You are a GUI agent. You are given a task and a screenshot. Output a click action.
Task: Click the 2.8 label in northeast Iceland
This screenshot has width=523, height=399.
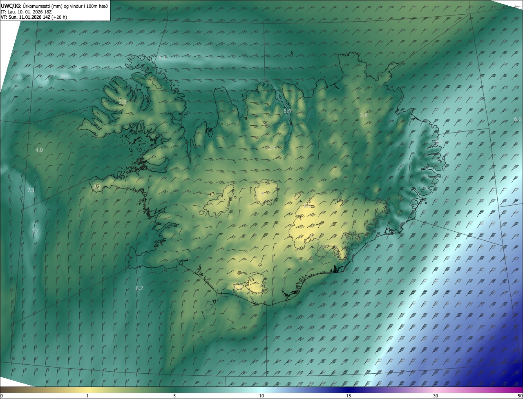click(x=364, y=115)
